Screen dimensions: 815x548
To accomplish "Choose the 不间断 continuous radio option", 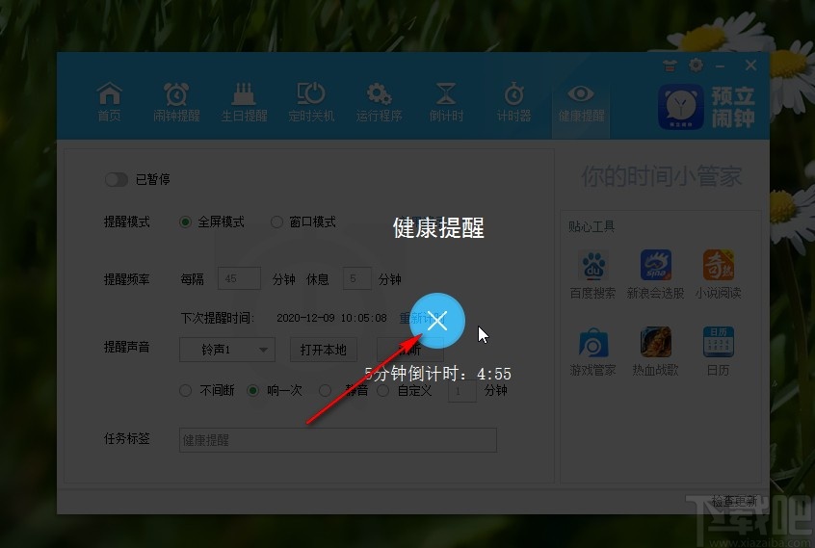I will click(185, 390).
